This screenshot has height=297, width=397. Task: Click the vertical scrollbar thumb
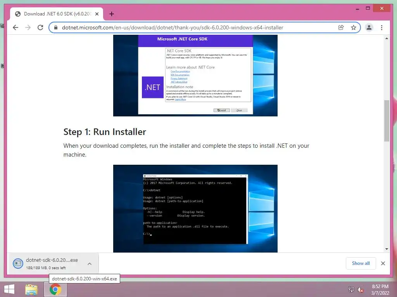pos(387,121)
